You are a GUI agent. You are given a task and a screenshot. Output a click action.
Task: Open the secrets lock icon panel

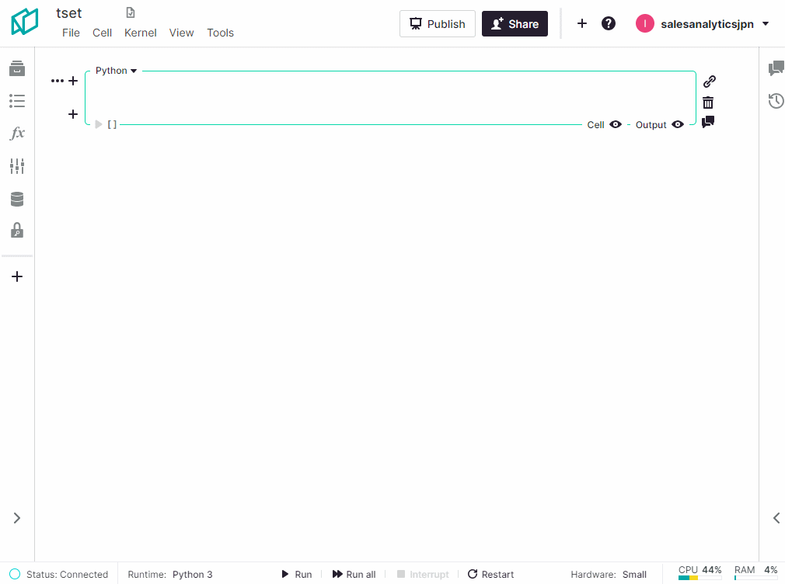pos(17,231)
